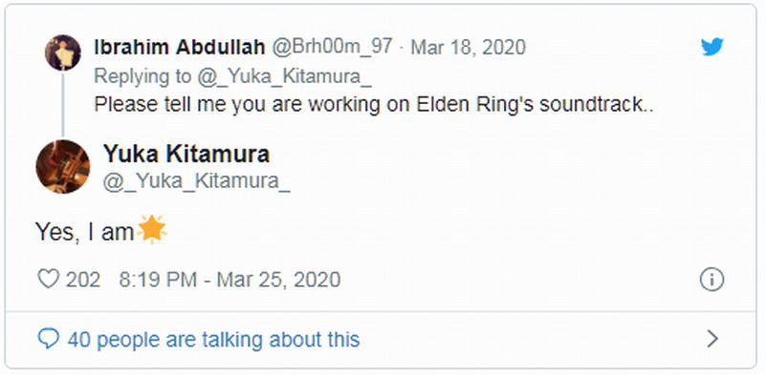The height and width of the screenshot is (375, 765).
Task: Open the Yuka Kitamura bold display name
Action: [186, 155]
